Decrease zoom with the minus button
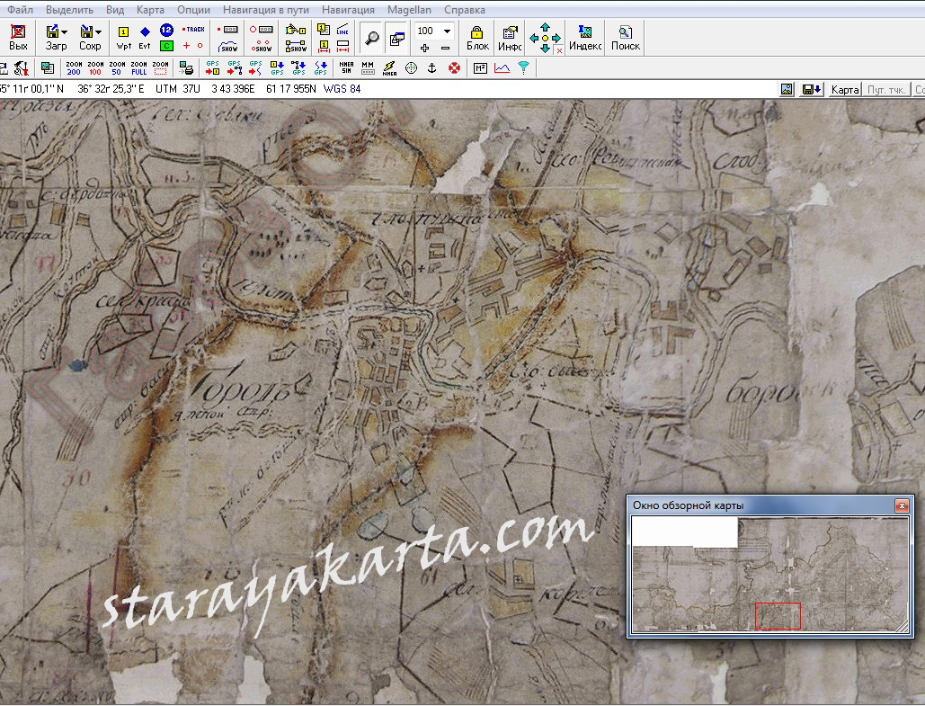 [445, 48]
